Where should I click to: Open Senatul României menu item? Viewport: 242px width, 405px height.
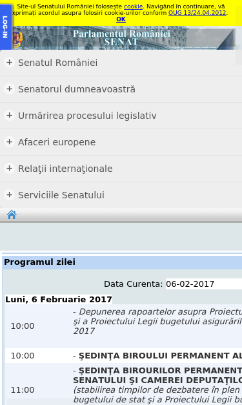[x=58, y=63]
